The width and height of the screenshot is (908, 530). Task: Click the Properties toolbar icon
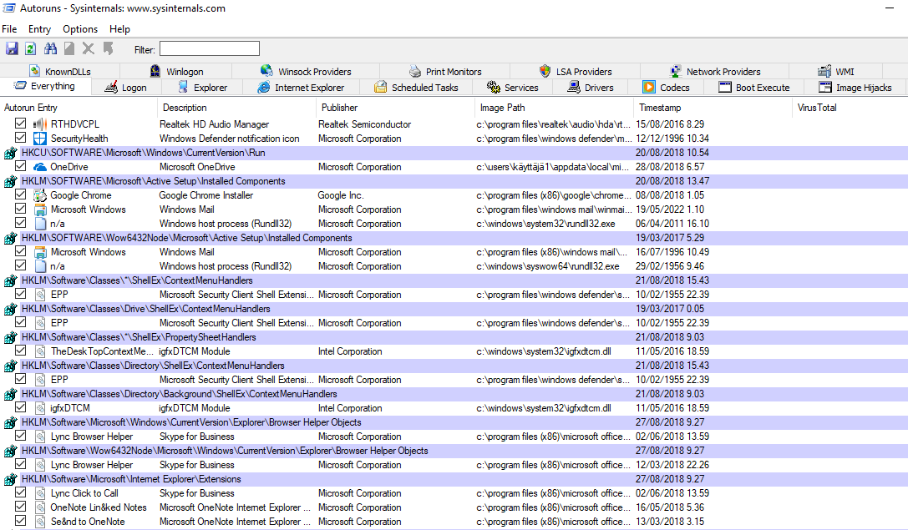[x=69, y=48]
